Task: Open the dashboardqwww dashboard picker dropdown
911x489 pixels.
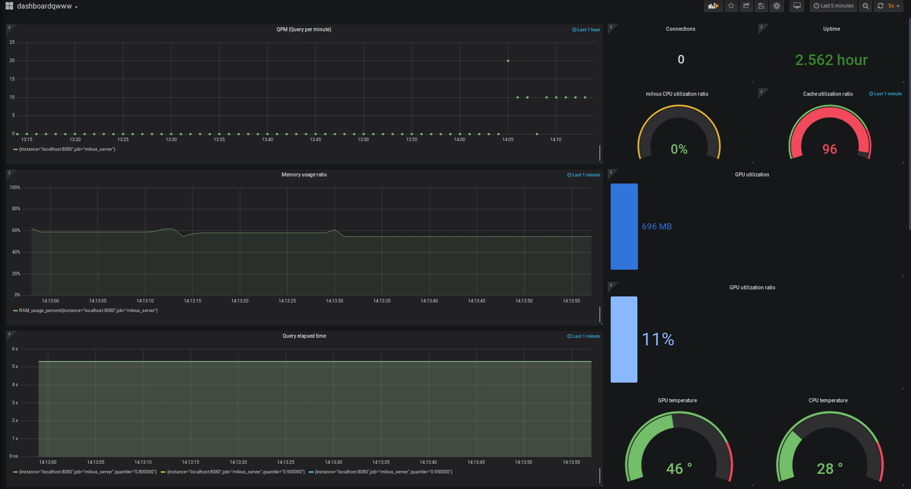Action: pos(47,6)
